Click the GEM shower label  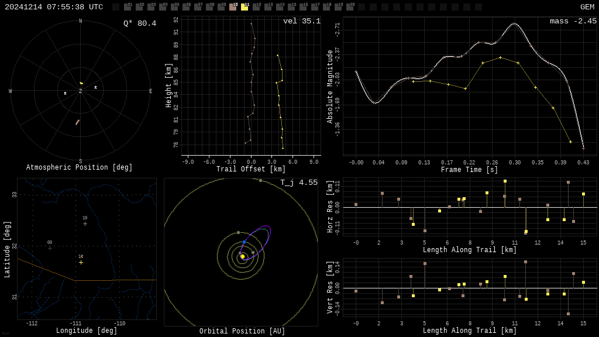(x=587, y=7)
